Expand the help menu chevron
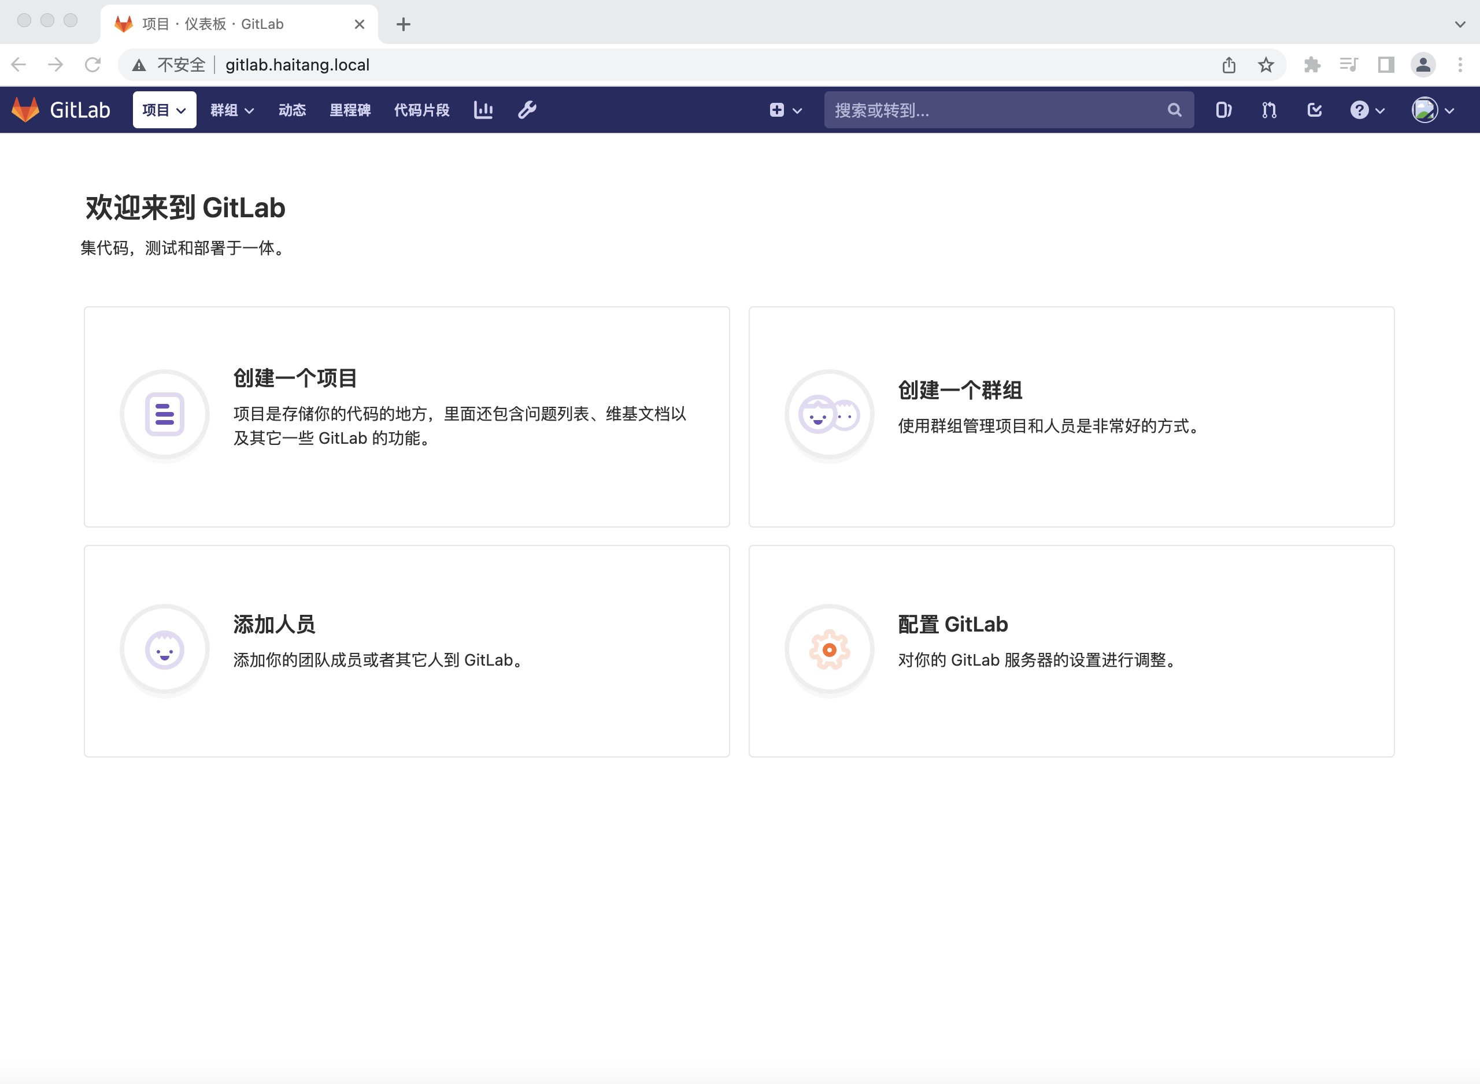 pos(1379,110)
